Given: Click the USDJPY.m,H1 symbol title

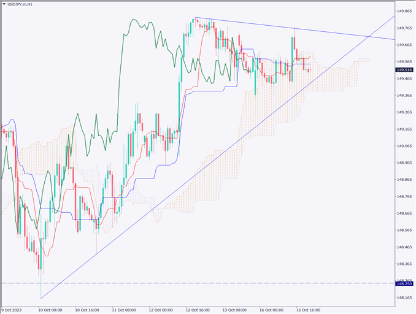Looking at the screenshot, I should click(x=25, y=4).
